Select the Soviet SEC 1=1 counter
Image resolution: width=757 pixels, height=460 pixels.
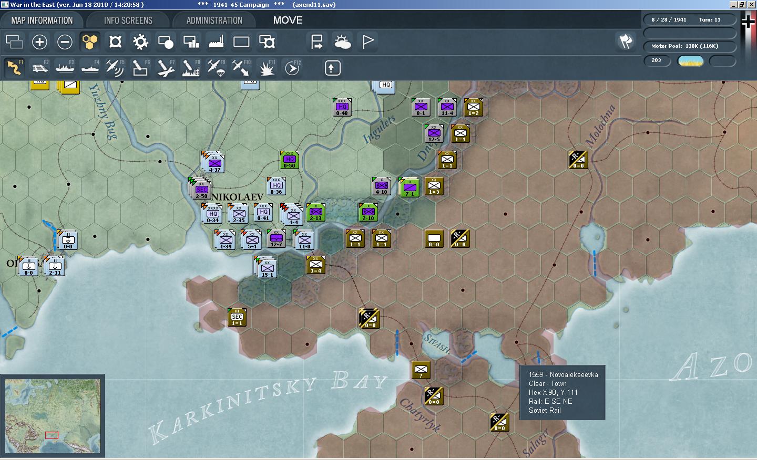[x=237, y=317]
